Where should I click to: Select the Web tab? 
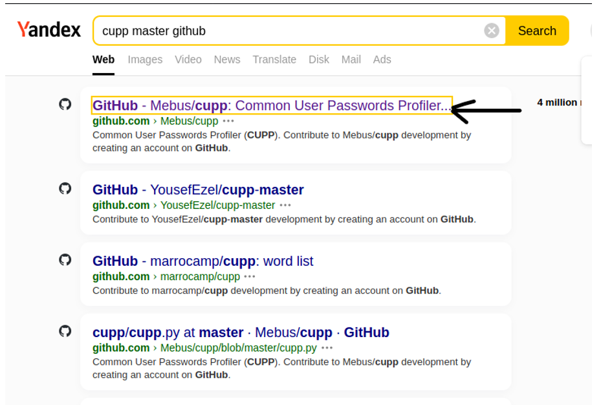point(104,60)
